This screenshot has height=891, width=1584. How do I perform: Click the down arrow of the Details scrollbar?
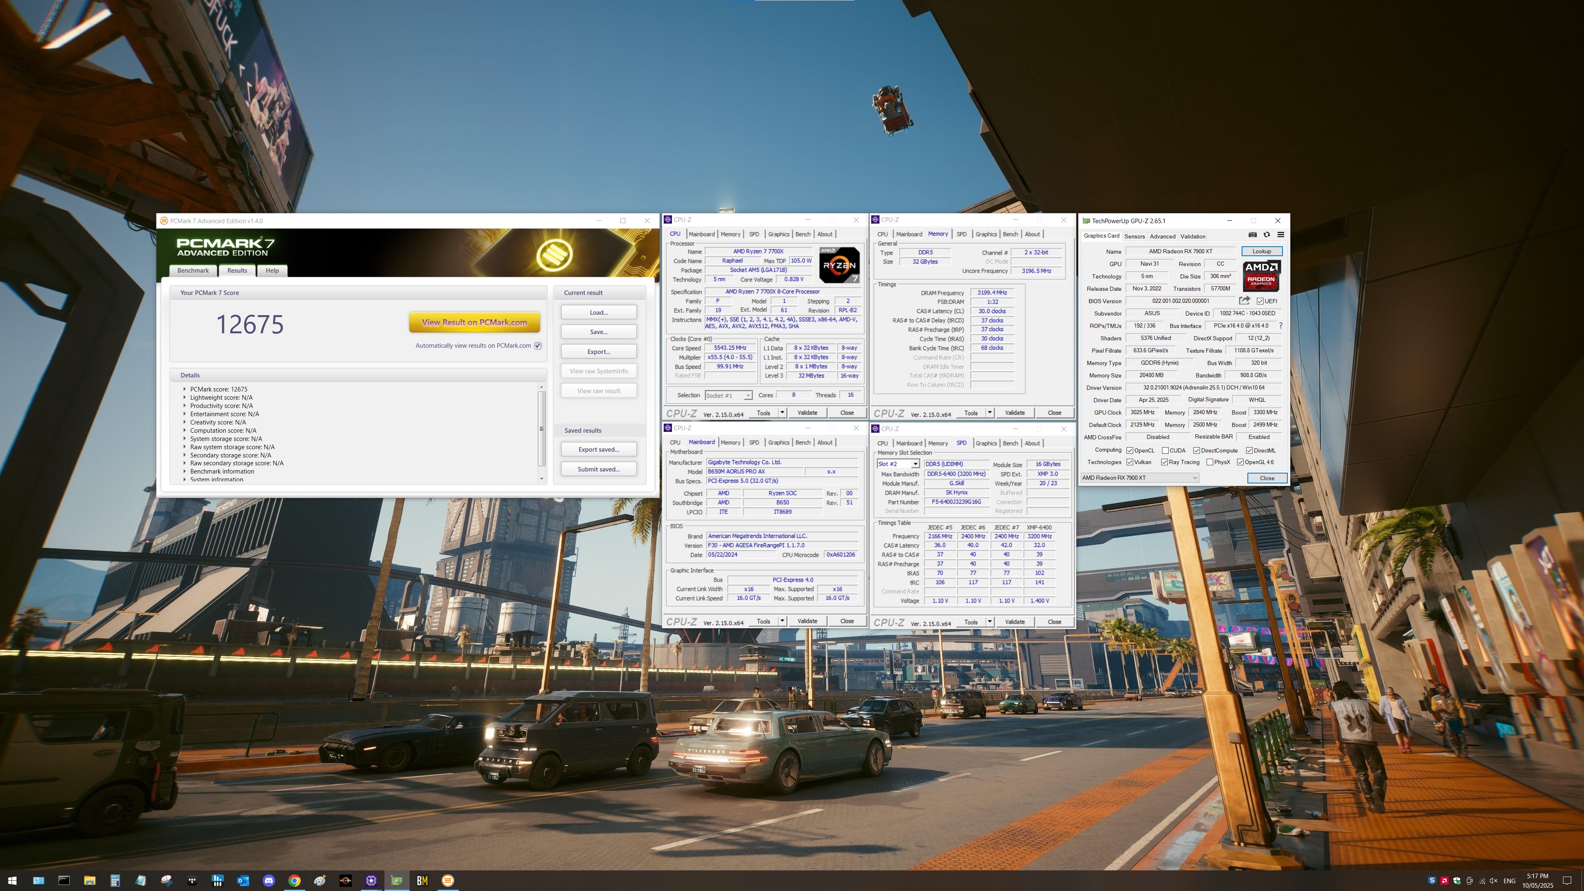[x=542, y=478]
